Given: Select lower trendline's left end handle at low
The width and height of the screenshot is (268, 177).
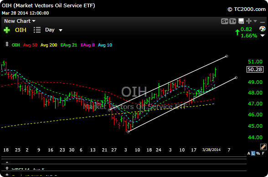Looking at the screenshot, I should (128, 132).
